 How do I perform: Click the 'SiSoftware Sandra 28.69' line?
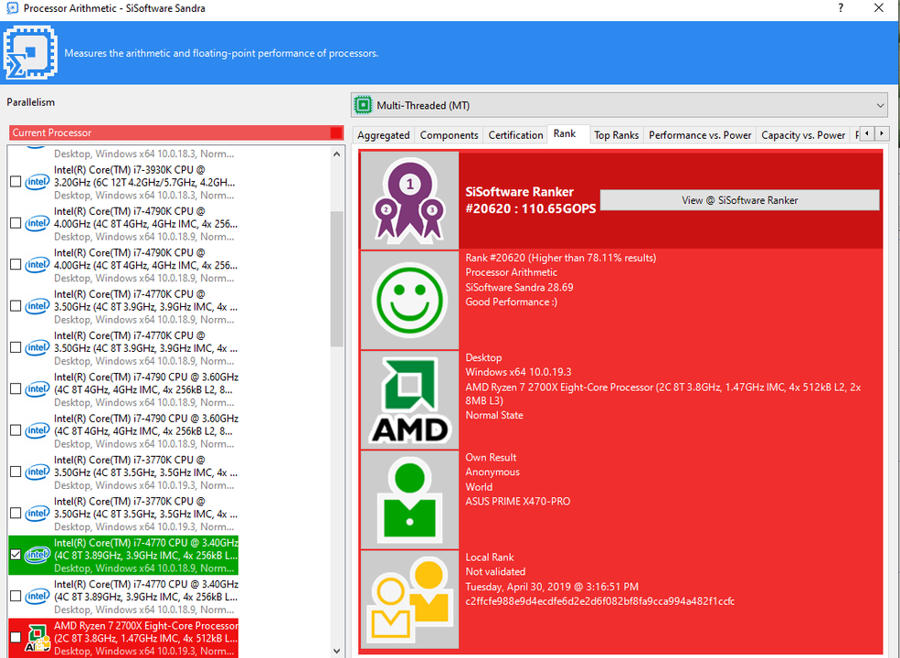pos(519,287)
